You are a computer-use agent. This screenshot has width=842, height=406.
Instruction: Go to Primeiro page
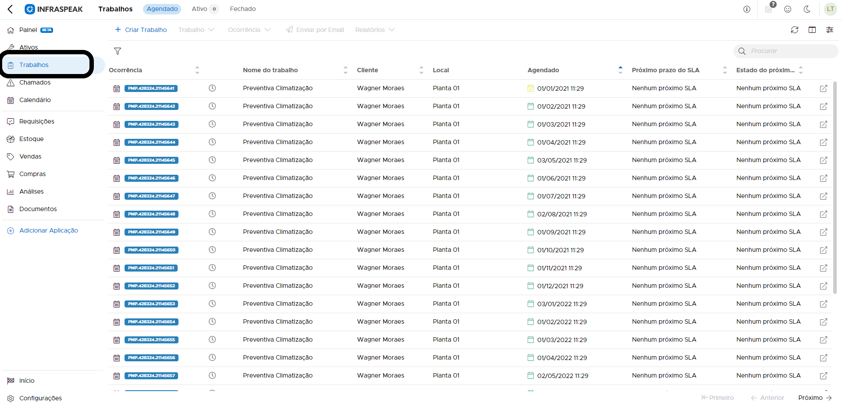click(717, 398)
